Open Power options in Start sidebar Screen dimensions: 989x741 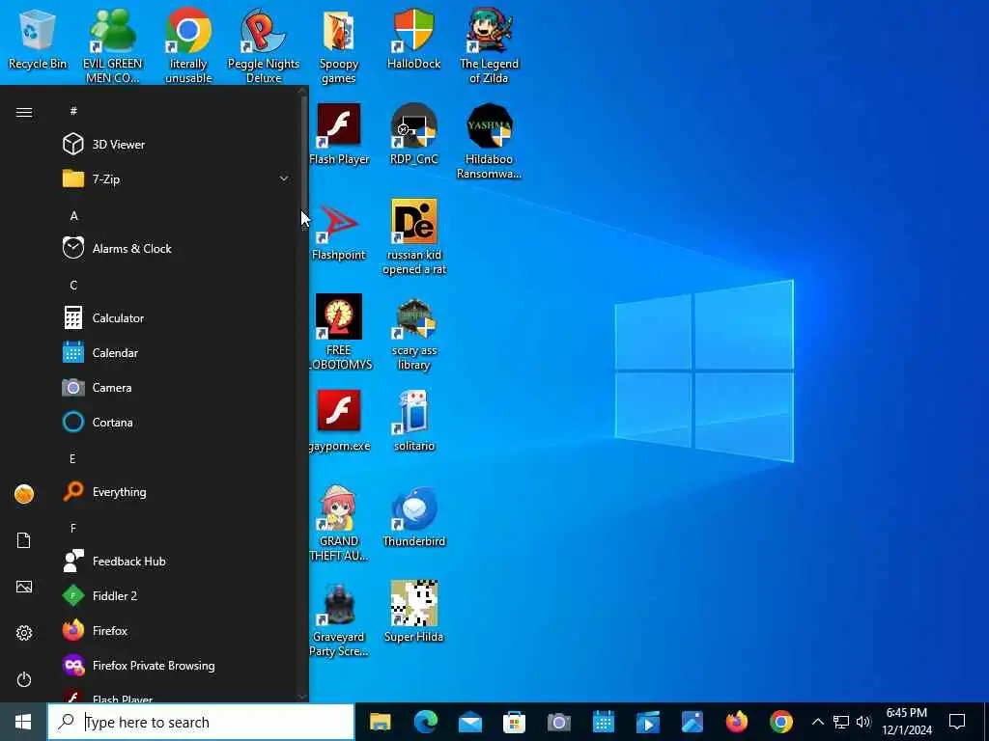(x=24, y=679)
